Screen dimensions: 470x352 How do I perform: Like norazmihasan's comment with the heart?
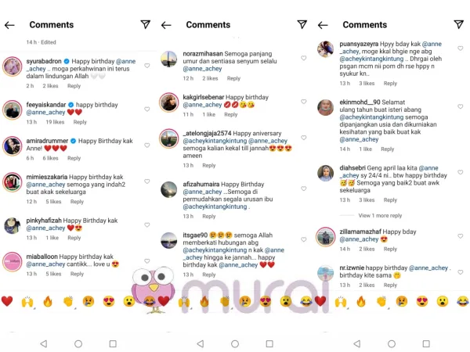pyautogui.click(x=303, y=58)
